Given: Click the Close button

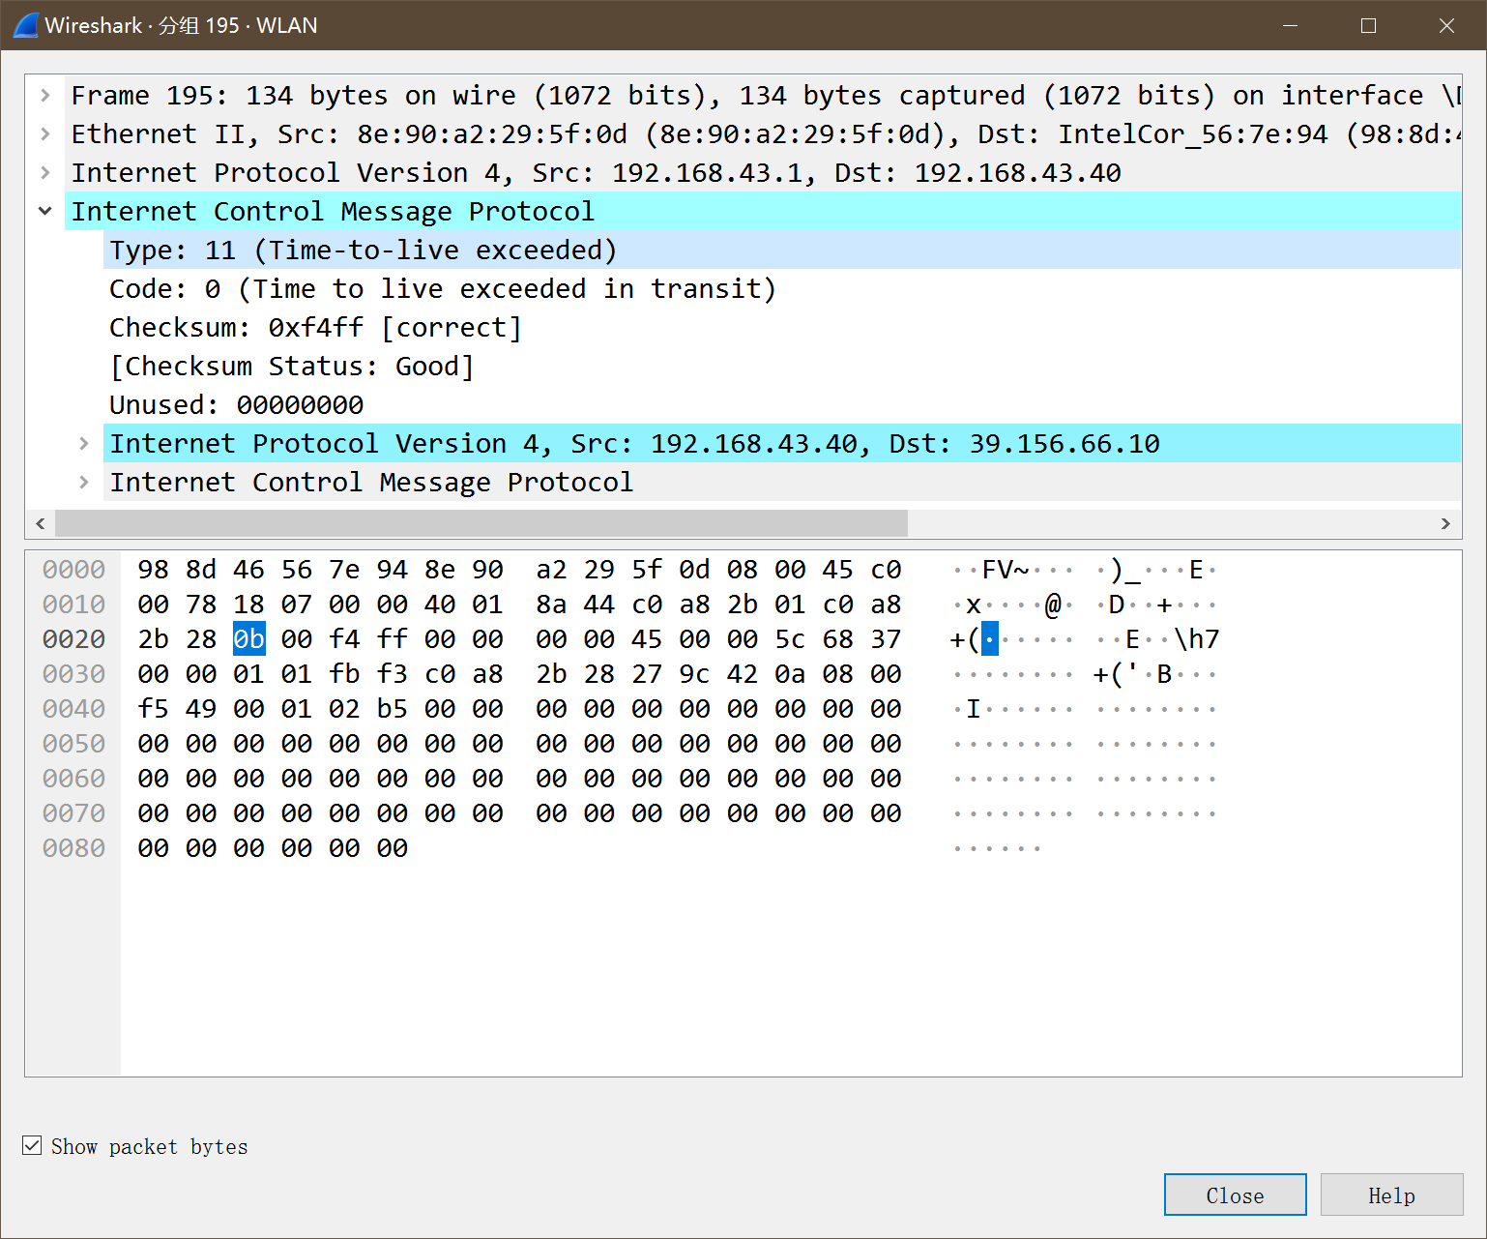Looking at the screenshot, I should pyautogui.click(x=1235, y=1195).
